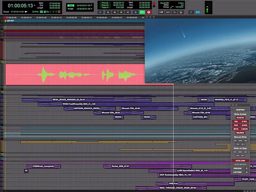
Task: Toggle S PAN send pan write enable
Action: point(244,125)
